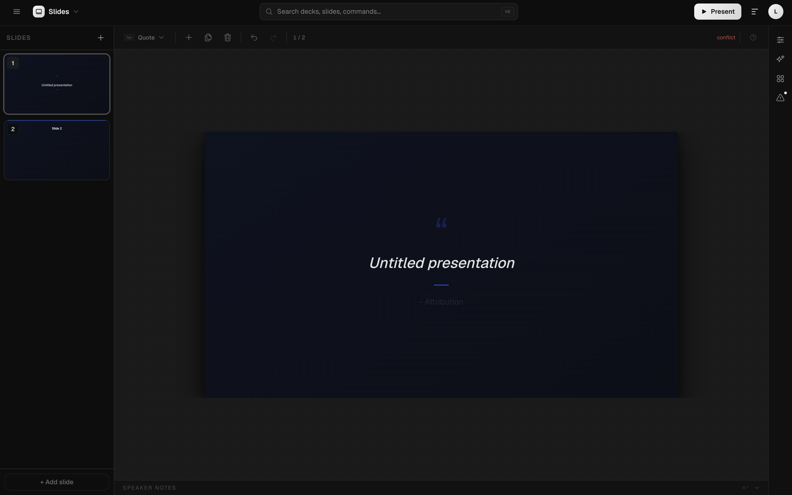Viewport: 792px width, 495px height.
Task: Click the slide 2 number badge
Action: [x=13, y=129]
